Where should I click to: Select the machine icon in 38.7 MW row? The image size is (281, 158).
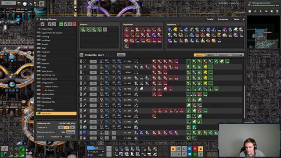click(101, 89)
